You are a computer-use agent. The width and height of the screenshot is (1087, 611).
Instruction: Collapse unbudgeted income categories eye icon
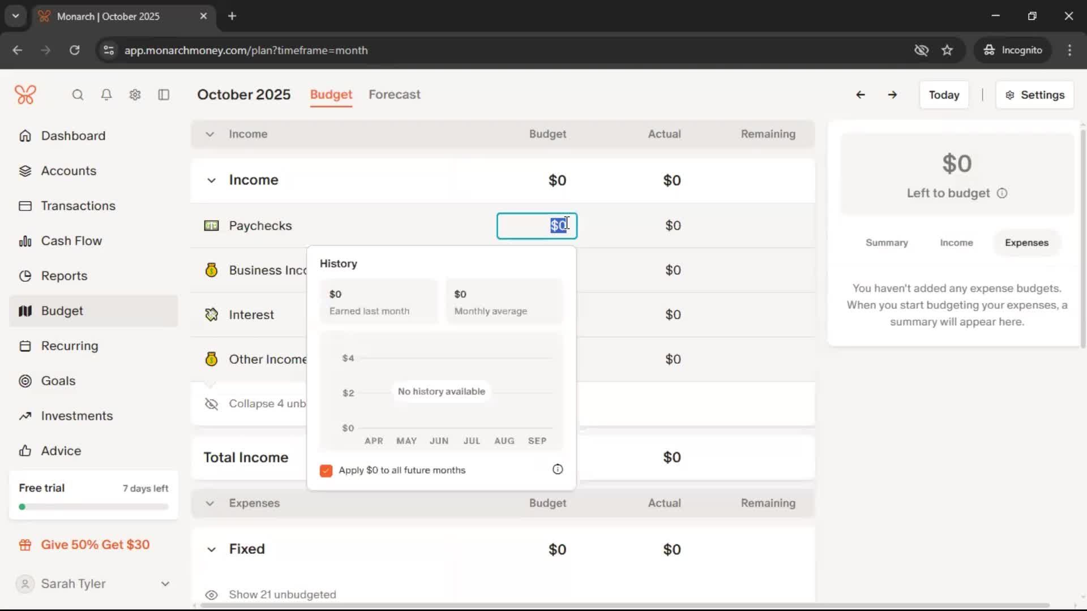tap(211, 404)
